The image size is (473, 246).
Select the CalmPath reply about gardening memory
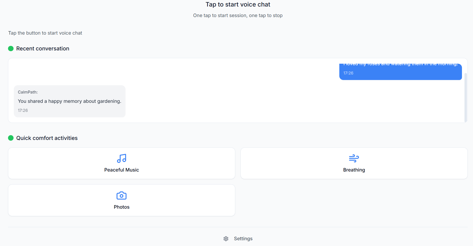[x=69, y=101]
